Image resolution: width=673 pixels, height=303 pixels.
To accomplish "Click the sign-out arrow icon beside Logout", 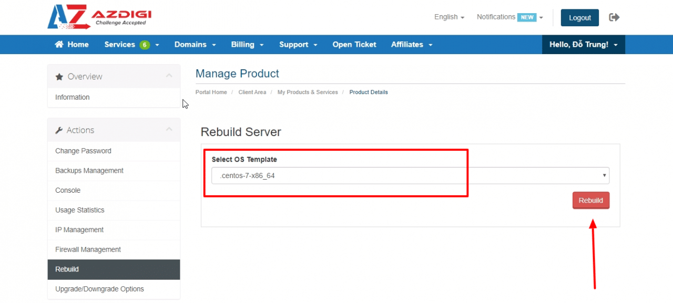I will point(614,17).
